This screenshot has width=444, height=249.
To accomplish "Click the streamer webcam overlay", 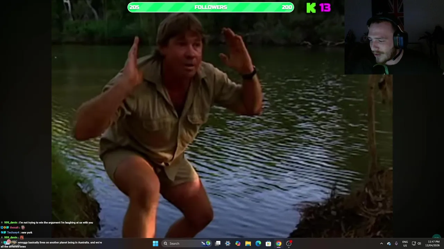I will click(394, 37).
